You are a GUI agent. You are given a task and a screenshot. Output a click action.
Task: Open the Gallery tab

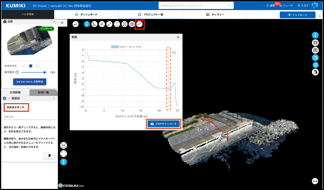pos(215,14)
